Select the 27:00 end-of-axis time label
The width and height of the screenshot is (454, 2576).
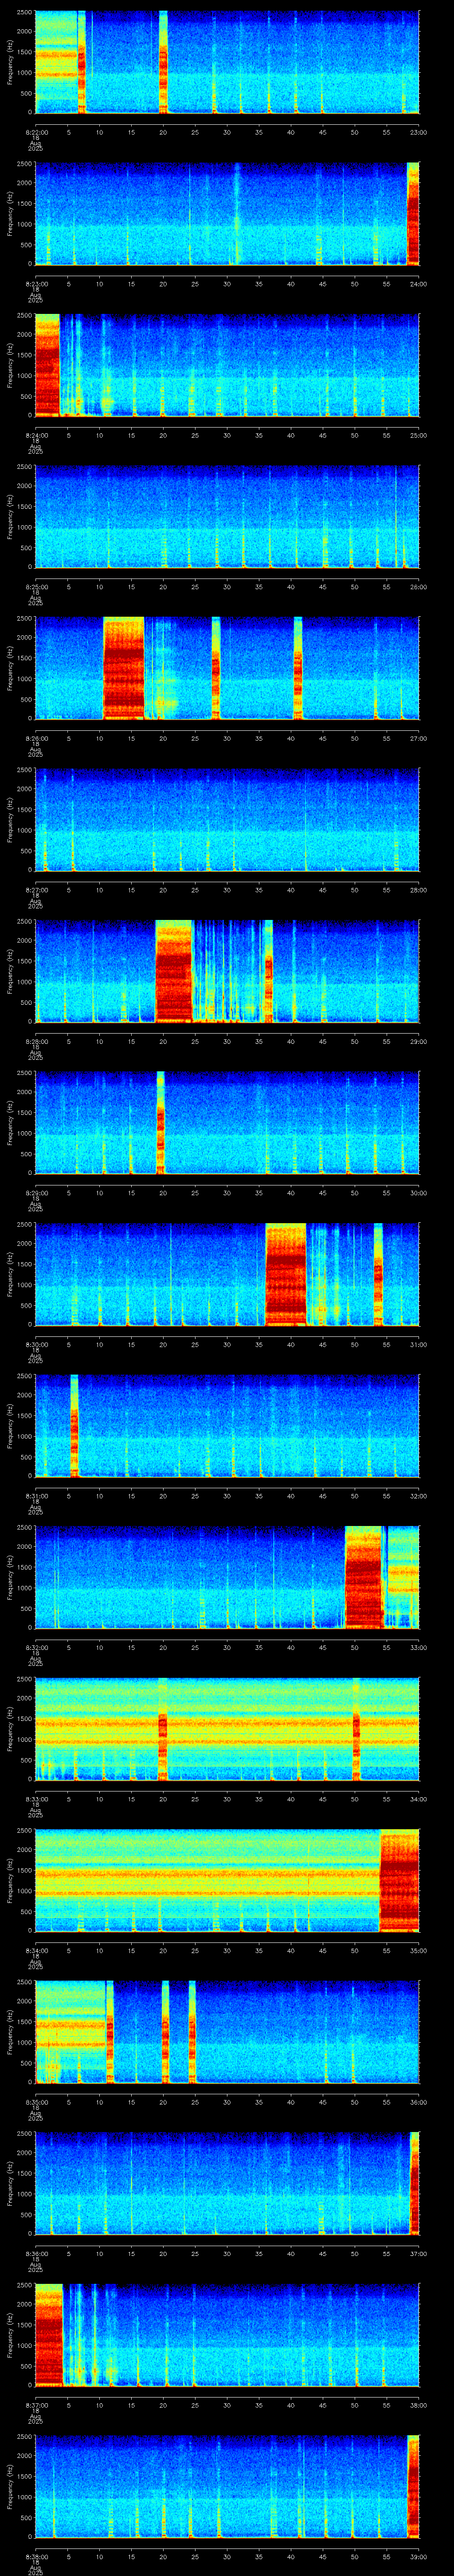[x=419, y=738]
